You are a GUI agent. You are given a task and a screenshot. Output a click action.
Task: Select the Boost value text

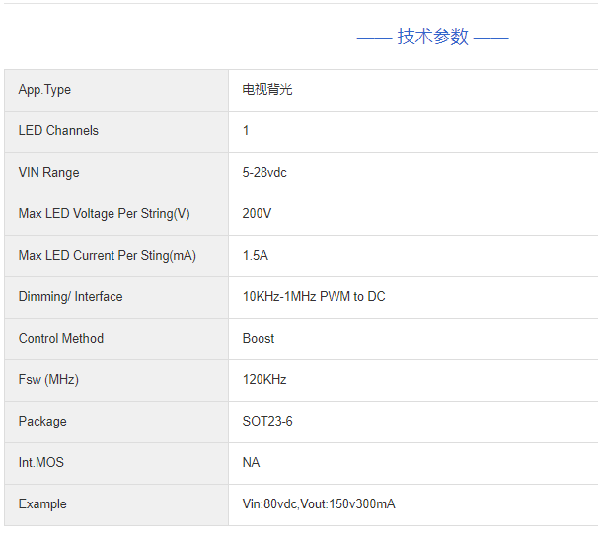click(259, 339)
